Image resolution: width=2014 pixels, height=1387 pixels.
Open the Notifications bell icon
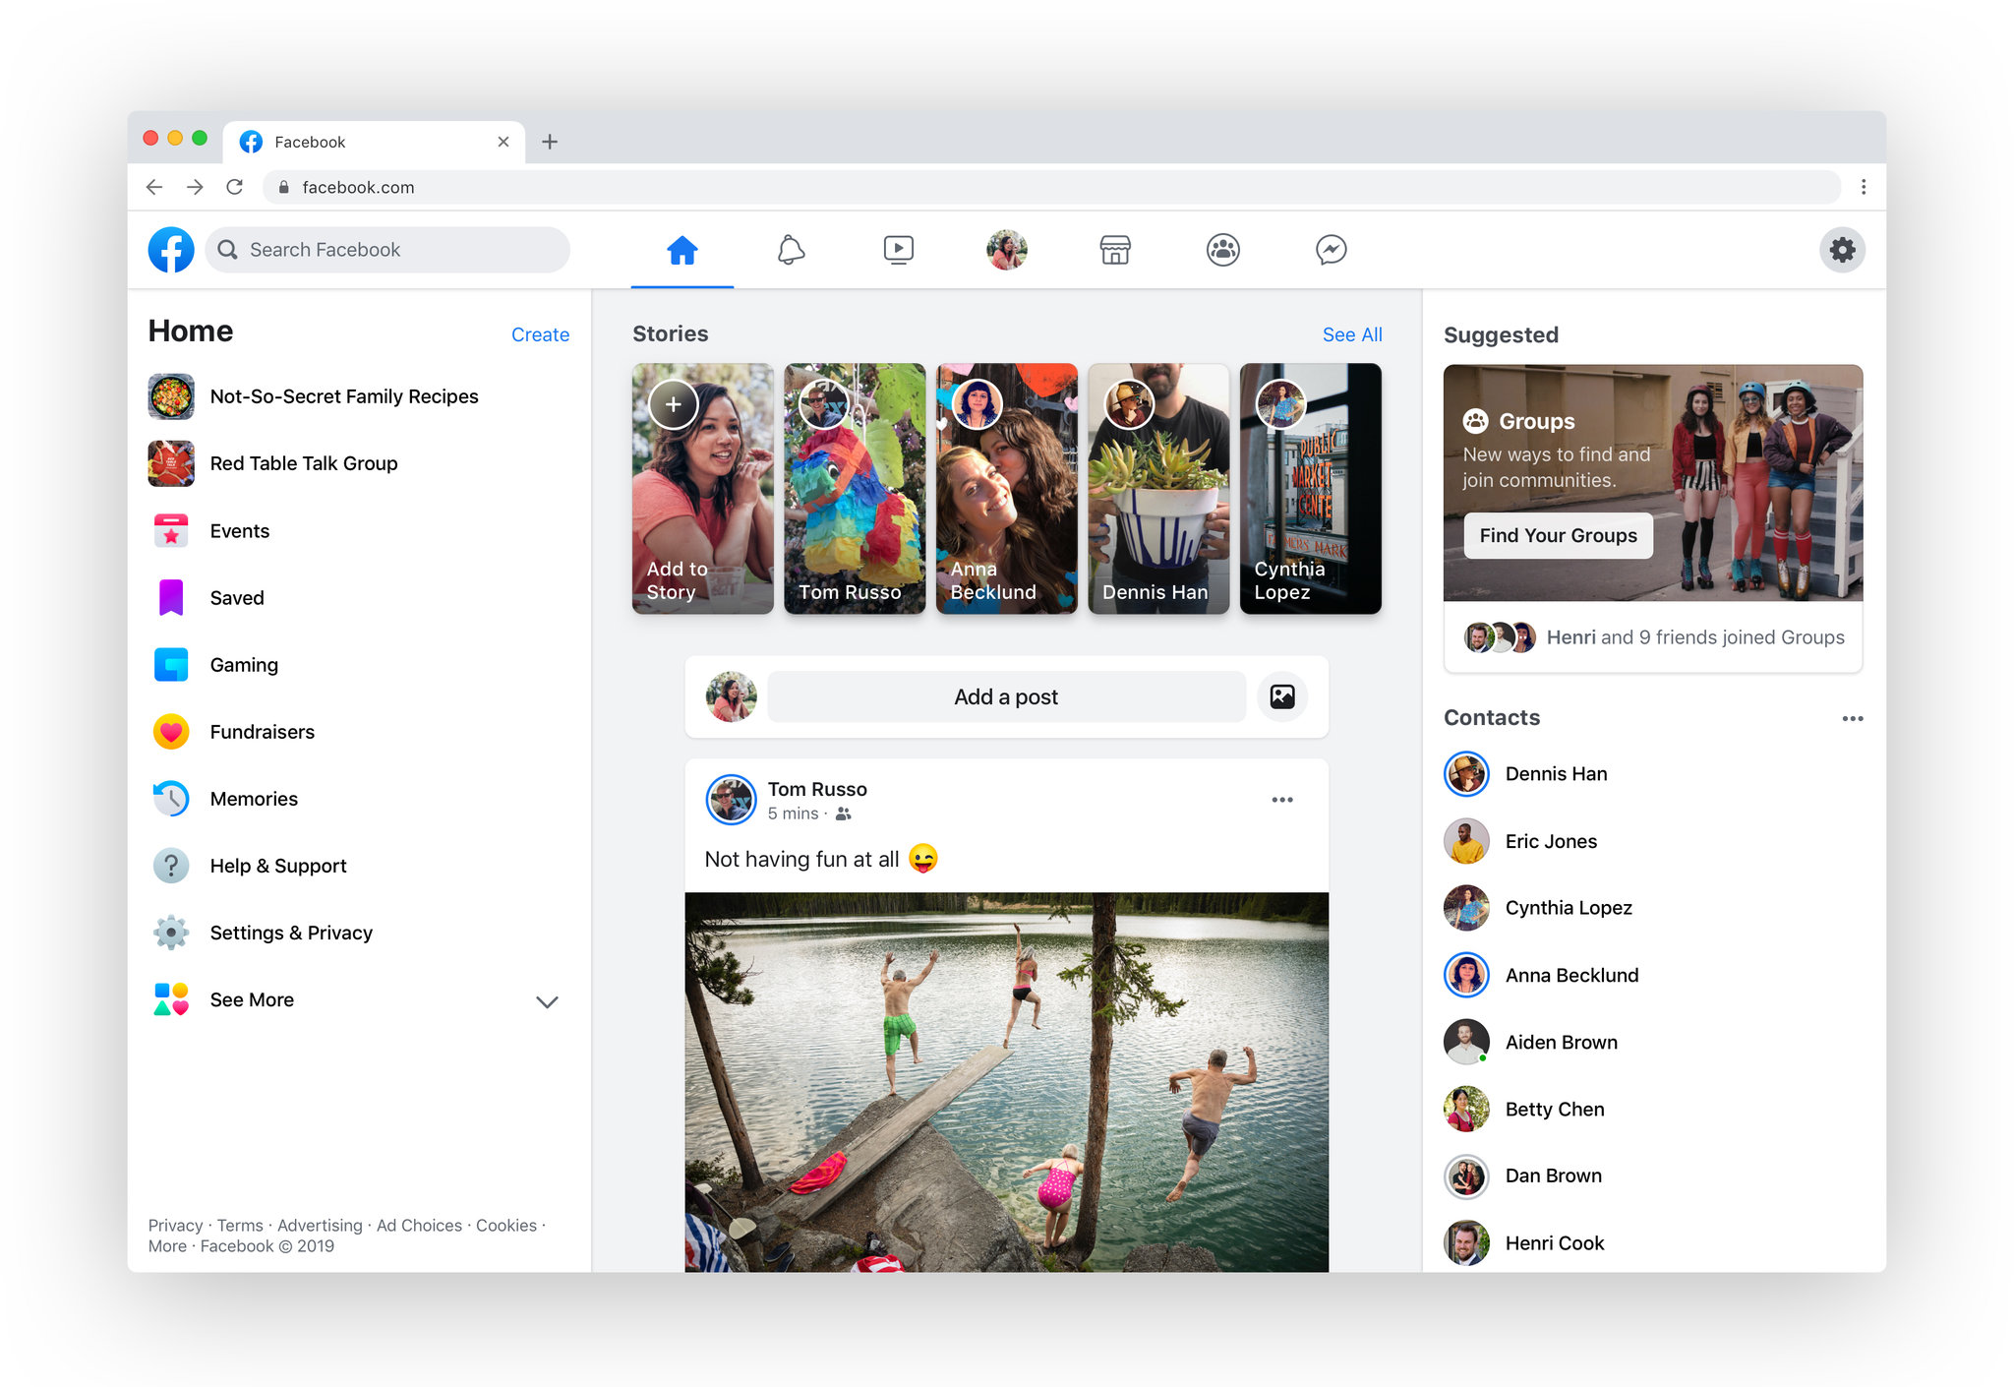tap(793, 250)
